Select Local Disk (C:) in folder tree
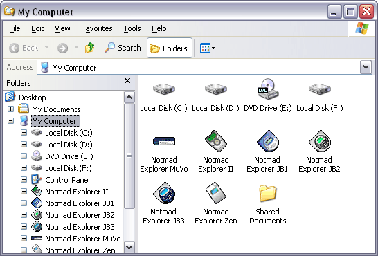Image resolution: width=378 pixels, height=256 pixels. [x=69, y=133]
